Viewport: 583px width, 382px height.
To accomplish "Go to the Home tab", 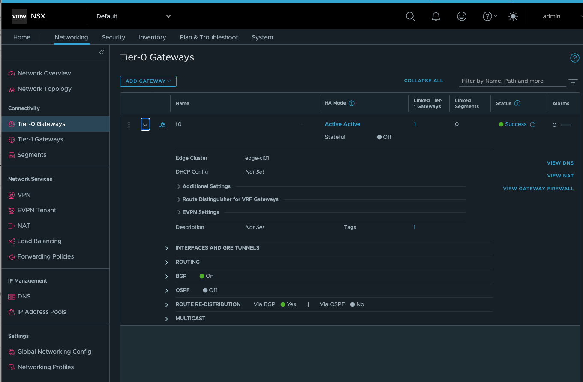I will click(x=22, y=37).
